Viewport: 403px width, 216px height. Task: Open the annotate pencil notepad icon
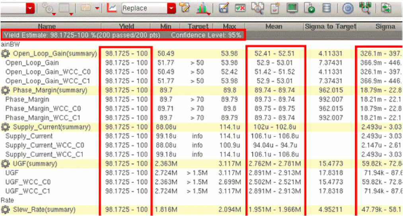(185, 8)
